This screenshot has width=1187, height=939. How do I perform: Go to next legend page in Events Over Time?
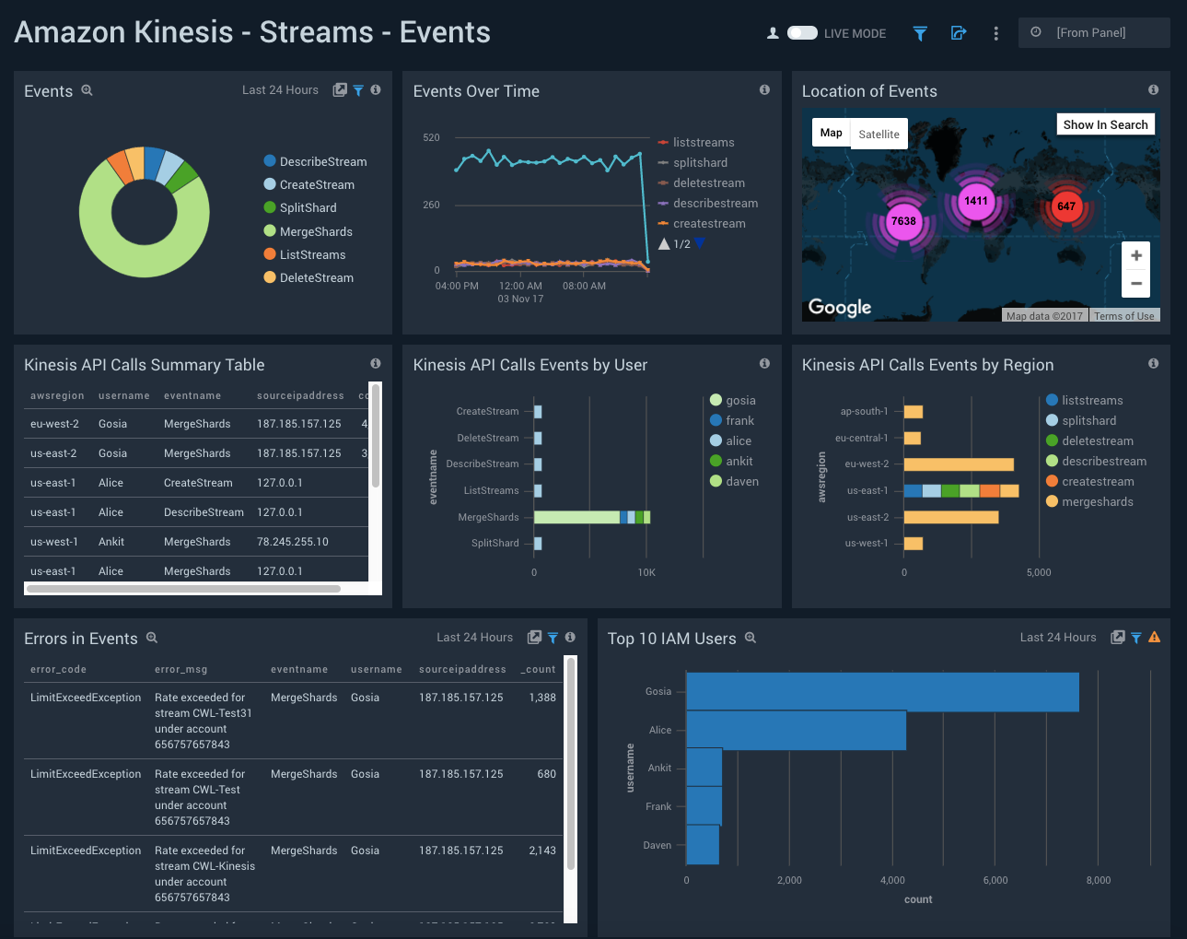point(700,243)
